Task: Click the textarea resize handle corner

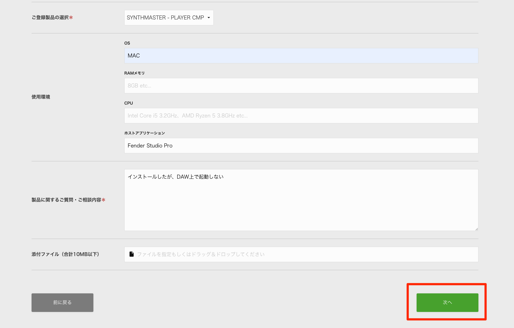Action: click(x=476, y=229)
